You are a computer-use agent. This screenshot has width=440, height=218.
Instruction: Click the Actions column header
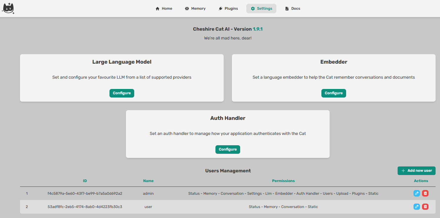[421, 181]
